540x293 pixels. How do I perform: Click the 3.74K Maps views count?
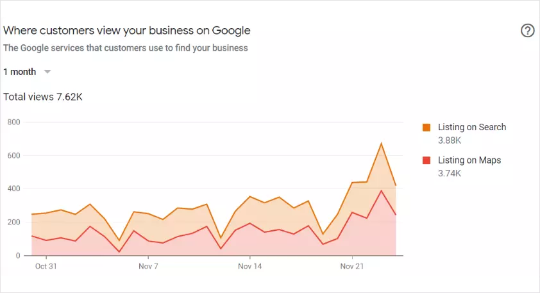tap(451, 172)
